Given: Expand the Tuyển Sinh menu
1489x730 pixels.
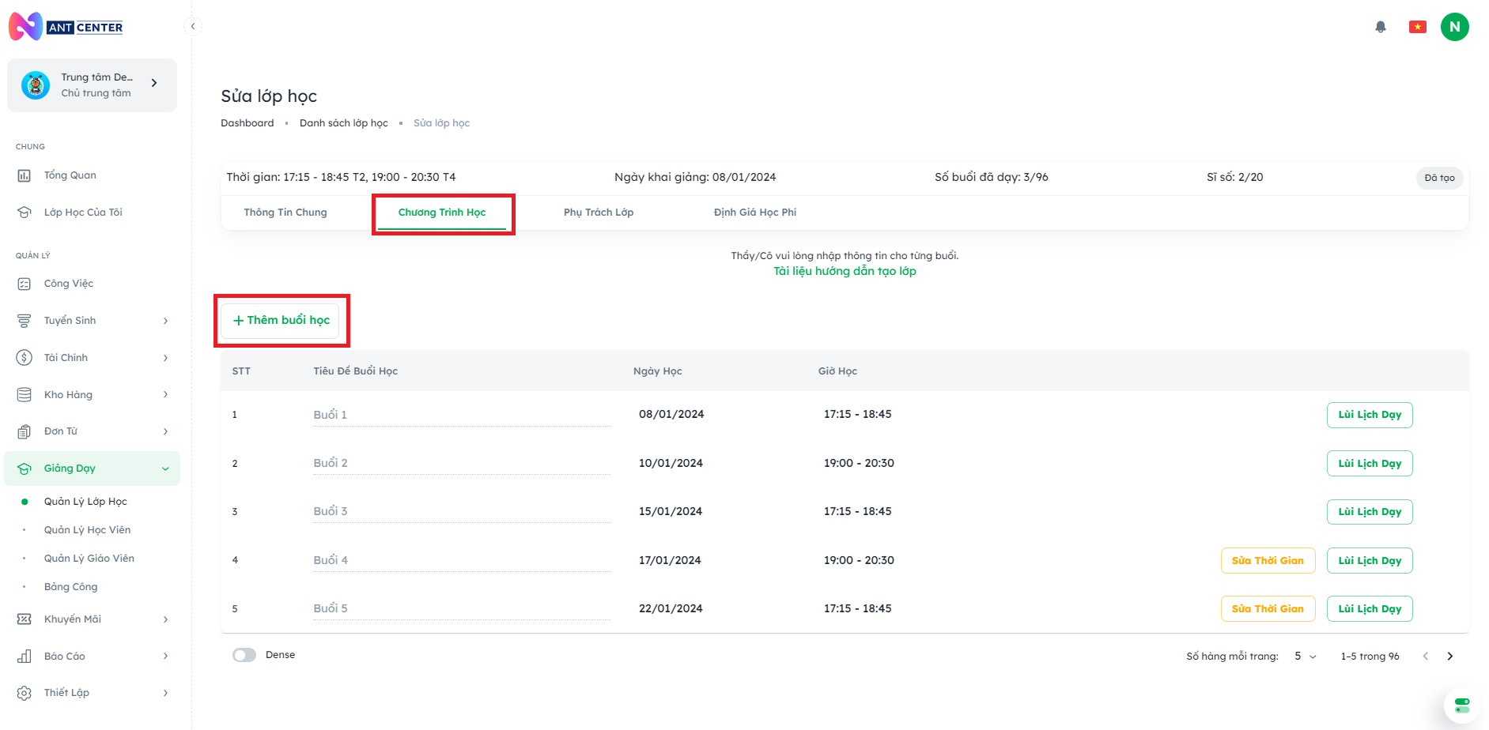Looking at the screenshot, I should [165, 321].
